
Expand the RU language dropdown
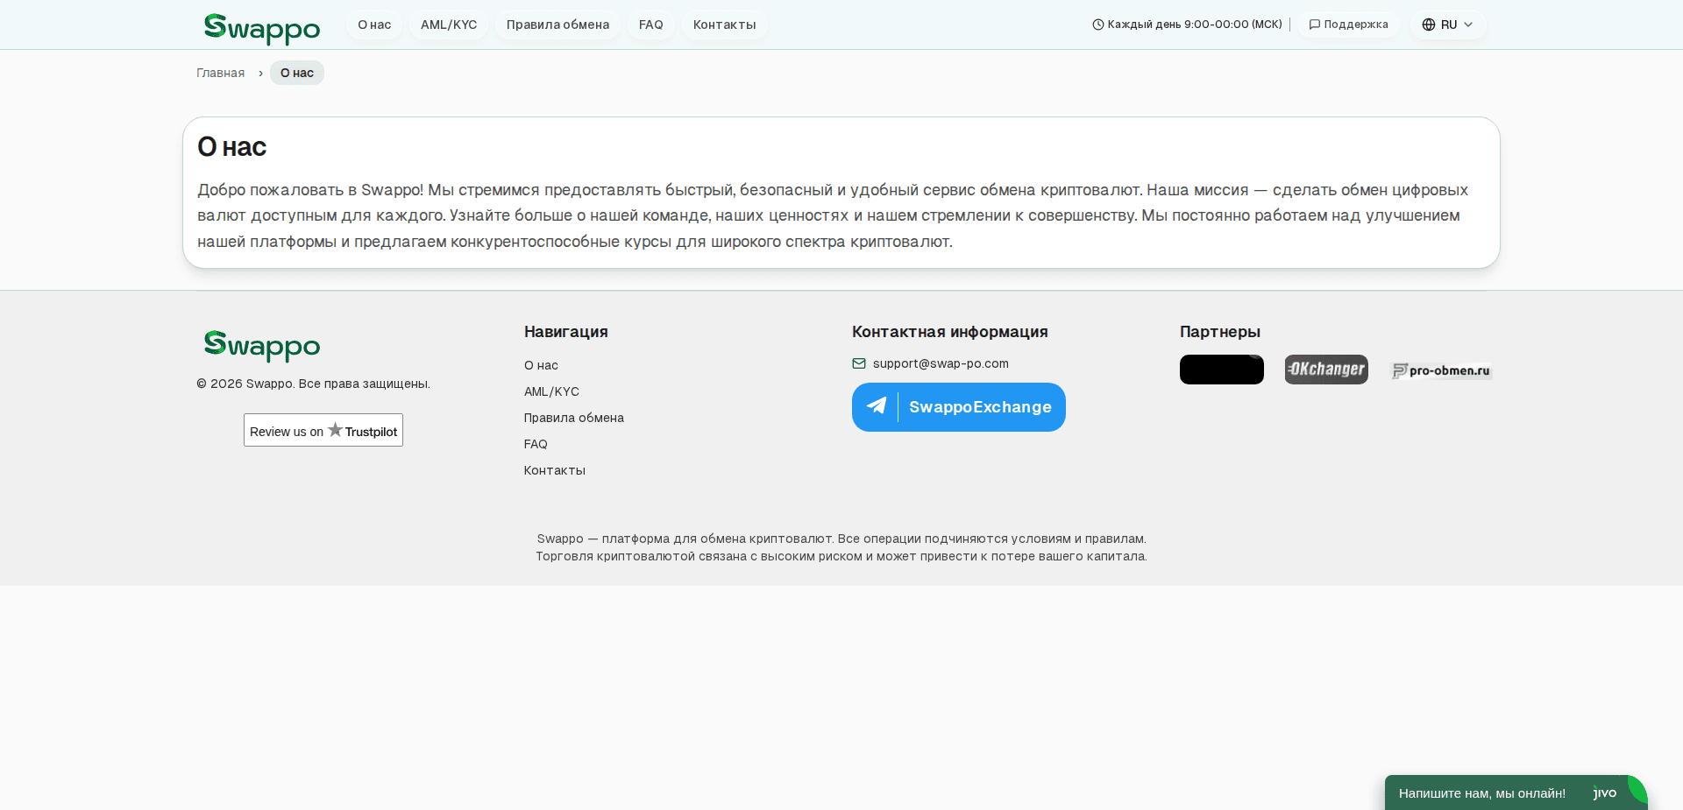[1447, 25]
